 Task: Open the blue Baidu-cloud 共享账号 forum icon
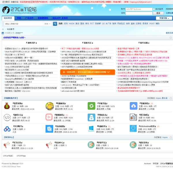(x=7, y=129)
